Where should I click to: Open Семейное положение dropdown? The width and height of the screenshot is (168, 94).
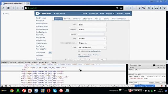coord(92,43)
